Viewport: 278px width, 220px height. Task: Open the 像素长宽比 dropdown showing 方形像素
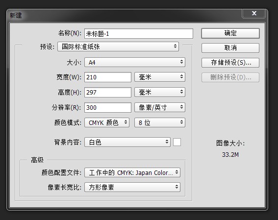click(x=132, y=187)
